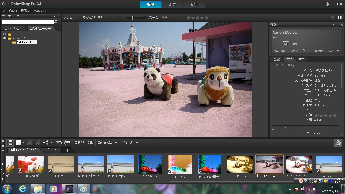
Task: Add a new tray with the plus icon
Action: click(x=67, y=150)
